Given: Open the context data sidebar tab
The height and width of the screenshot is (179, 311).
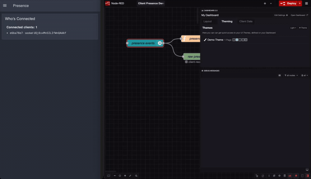Looking at the screenshot, I should click(285, 176).
